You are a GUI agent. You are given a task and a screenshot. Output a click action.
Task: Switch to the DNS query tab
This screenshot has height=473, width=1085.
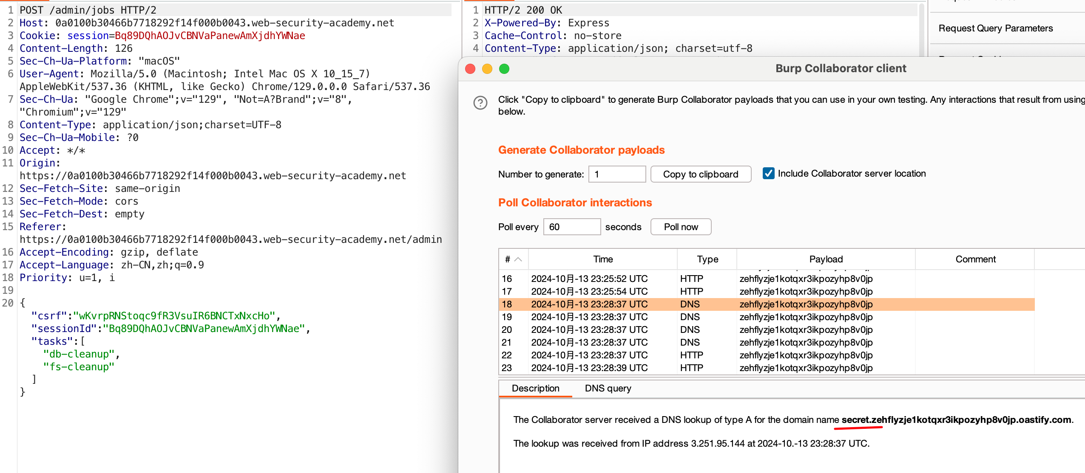pyautogui.click(x=608, y=388)
